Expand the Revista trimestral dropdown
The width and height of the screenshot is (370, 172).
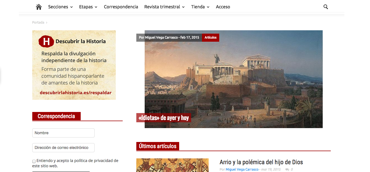coord(164,7)
